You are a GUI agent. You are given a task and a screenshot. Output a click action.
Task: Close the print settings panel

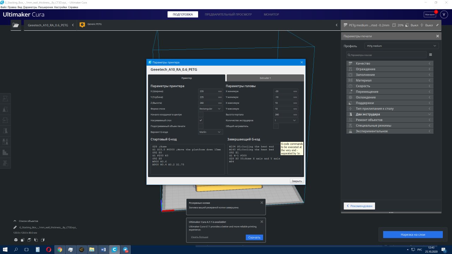click(438, 36)
